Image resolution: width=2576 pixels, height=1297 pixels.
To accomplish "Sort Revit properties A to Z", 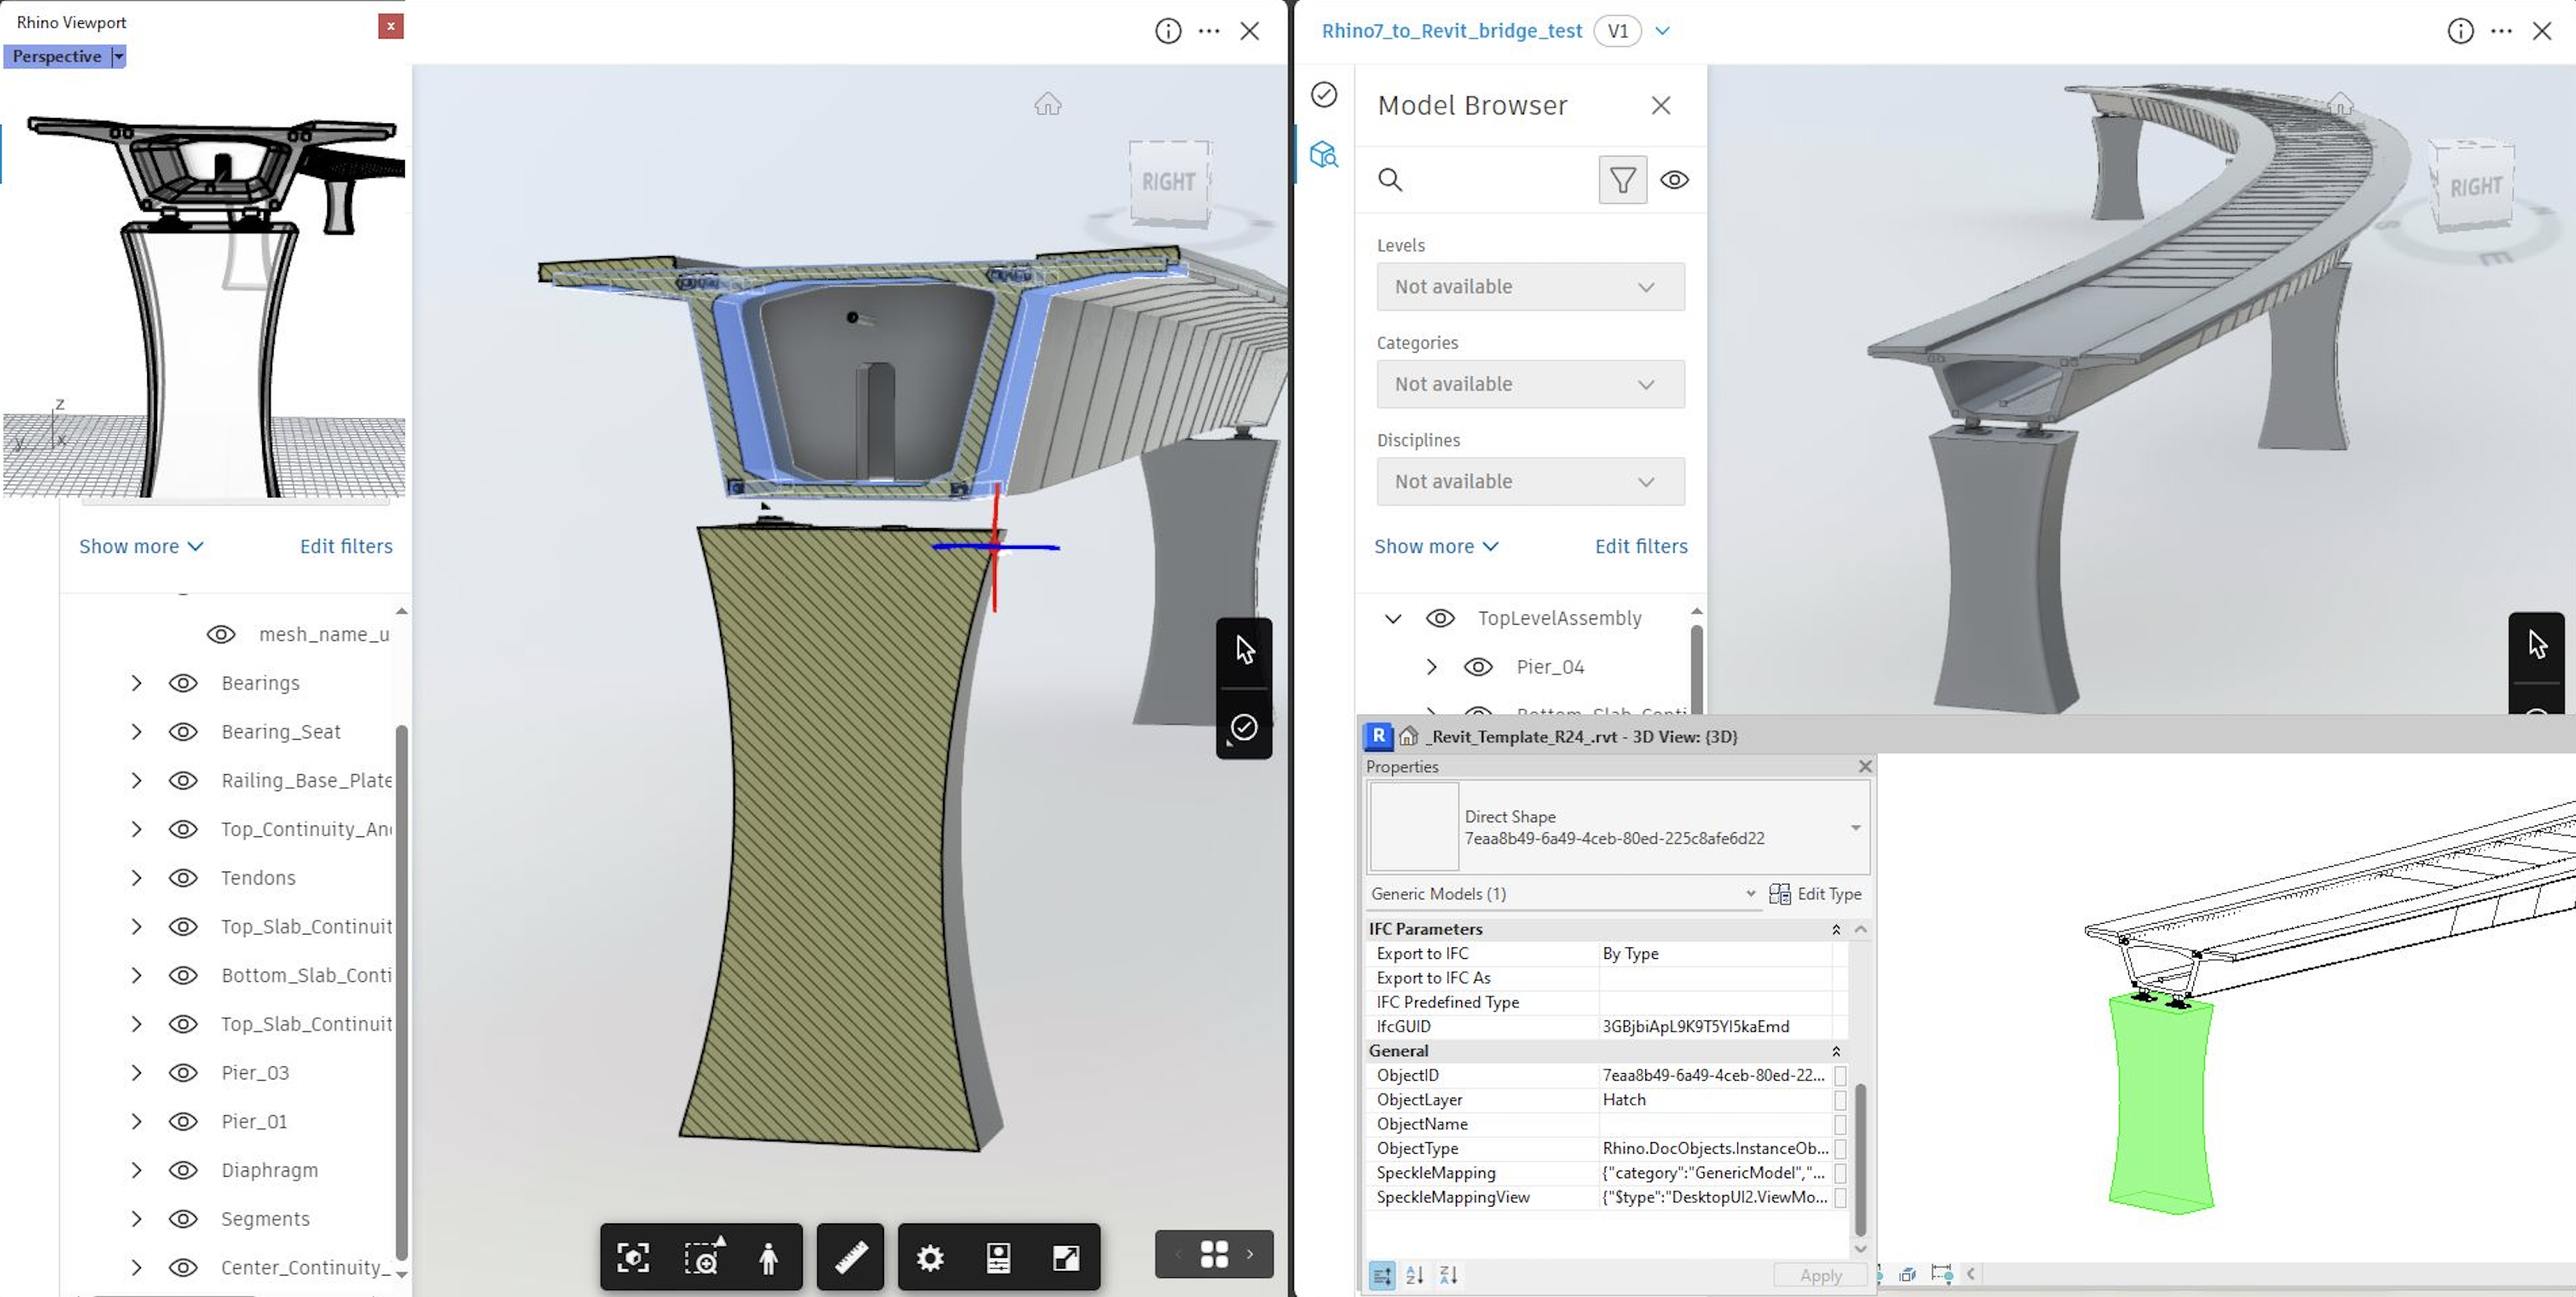I will click(x=1414, y=1275).
